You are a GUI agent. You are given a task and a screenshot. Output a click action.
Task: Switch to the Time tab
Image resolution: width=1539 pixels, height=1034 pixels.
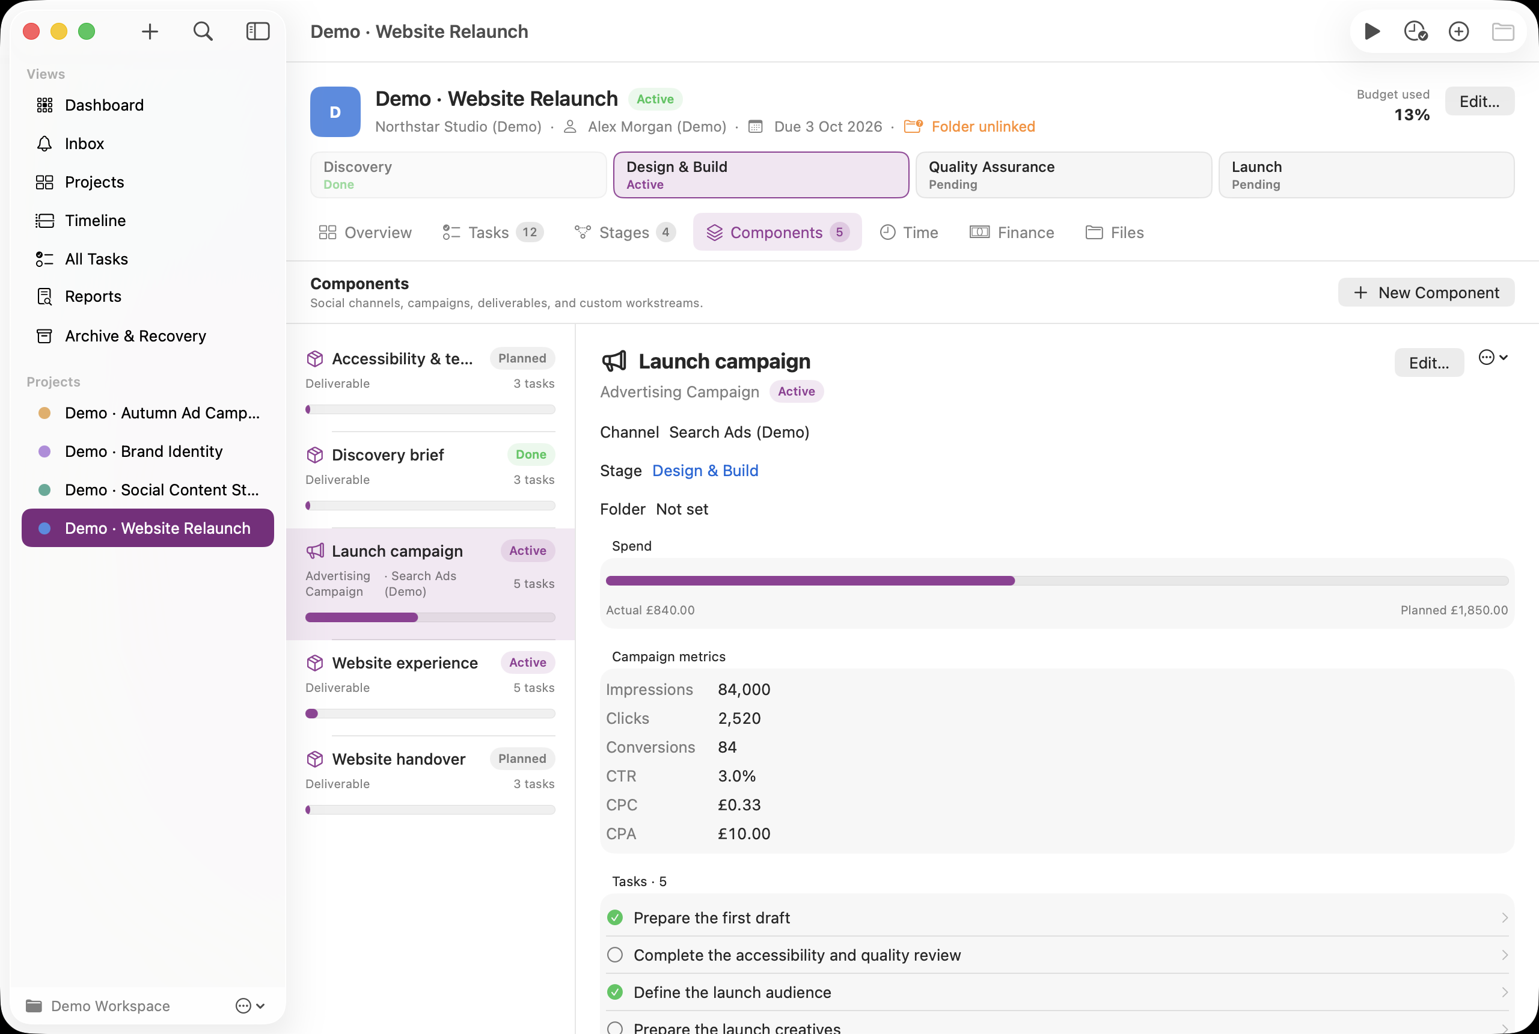(908, 232)
